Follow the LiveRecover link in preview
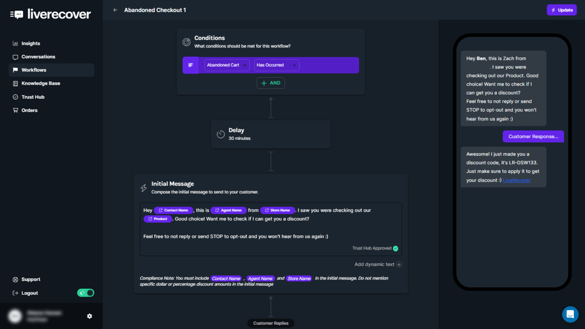Image resolution: width=585 pixels, height=329 pixels. pyautogui.click(x=516, y=180)
